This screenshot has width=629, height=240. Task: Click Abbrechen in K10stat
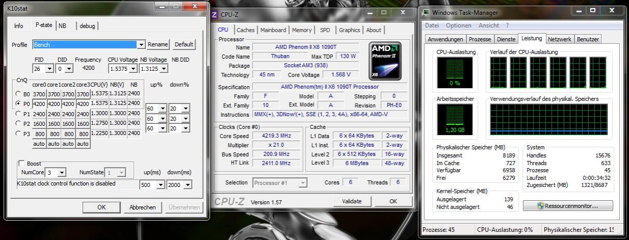(x=142, y=207)
